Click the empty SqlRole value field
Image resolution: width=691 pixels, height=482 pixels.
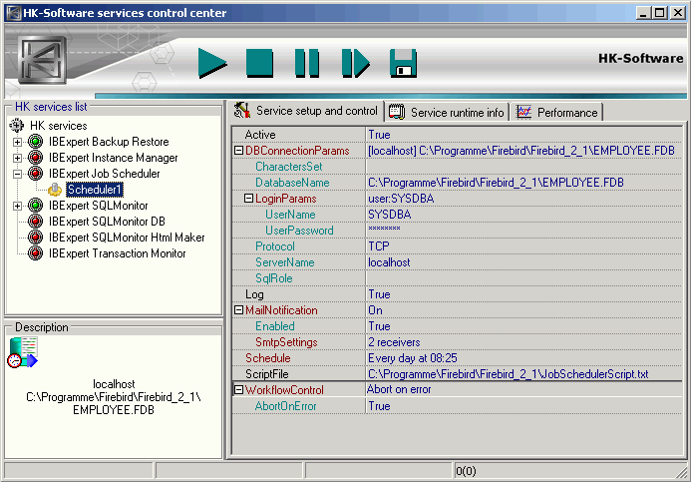pyautogui.click(x=523, y=278)
